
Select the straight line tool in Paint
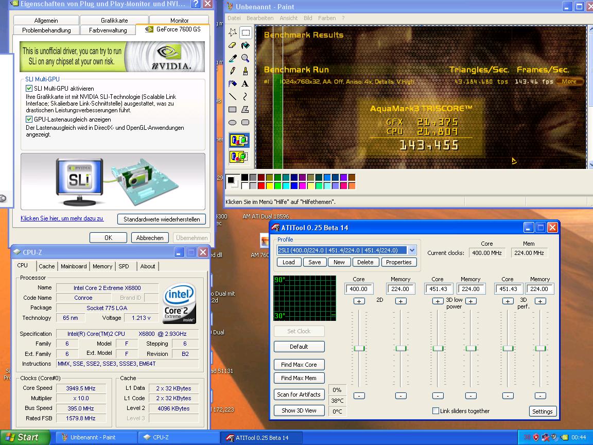(233, 96)
